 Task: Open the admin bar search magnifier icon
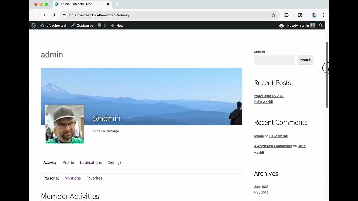[x=321, y=25]
